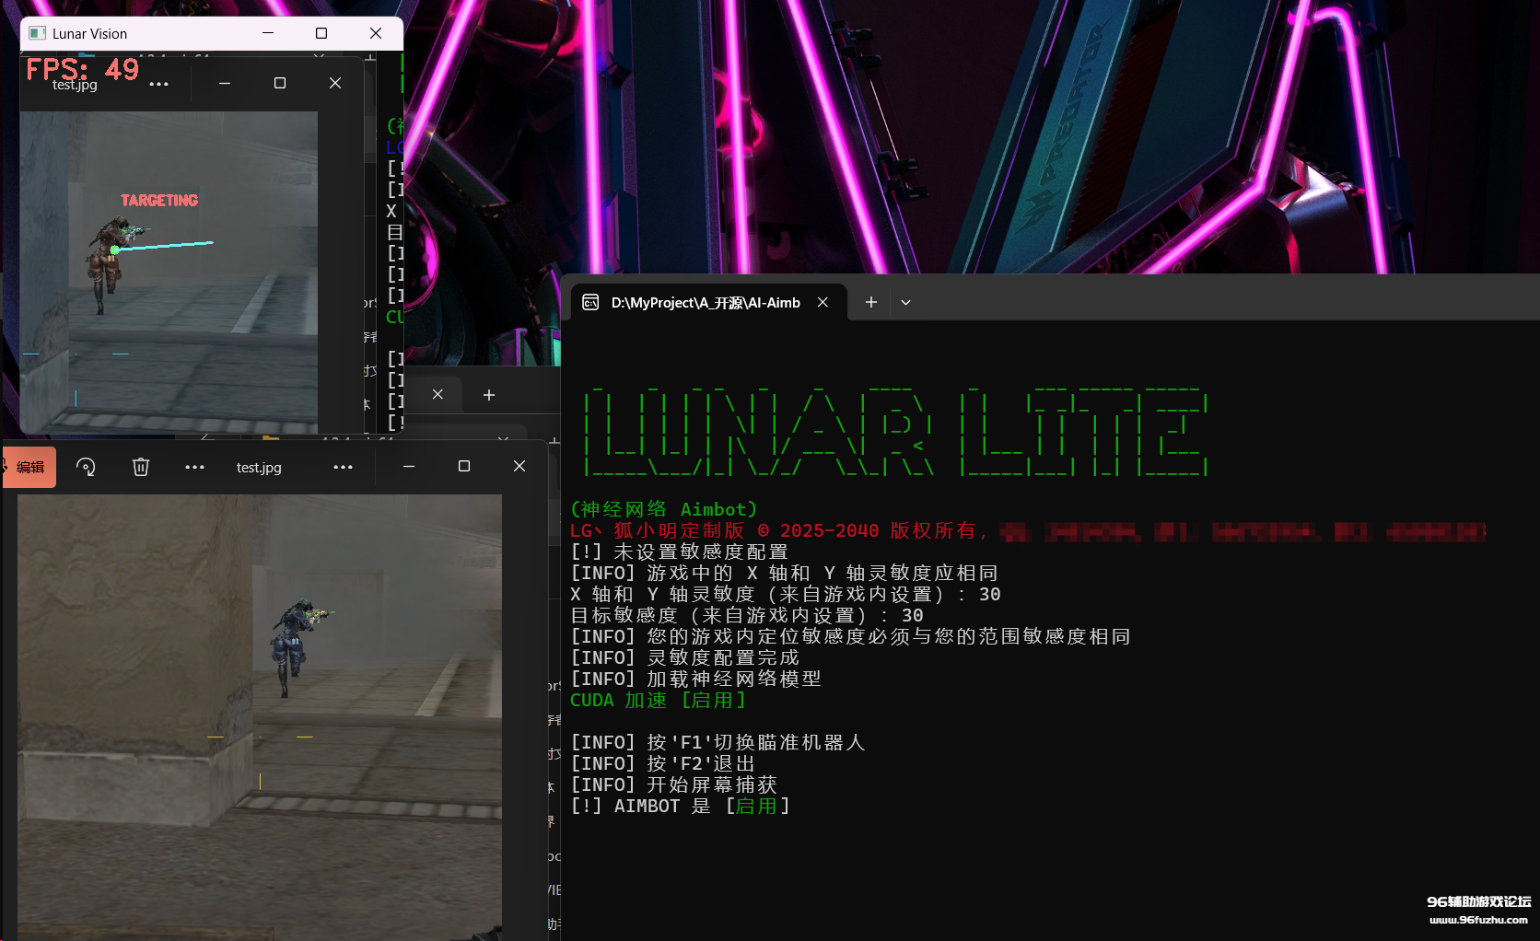Rotate the image in the test.jpg viewer

tap(86, 467)
